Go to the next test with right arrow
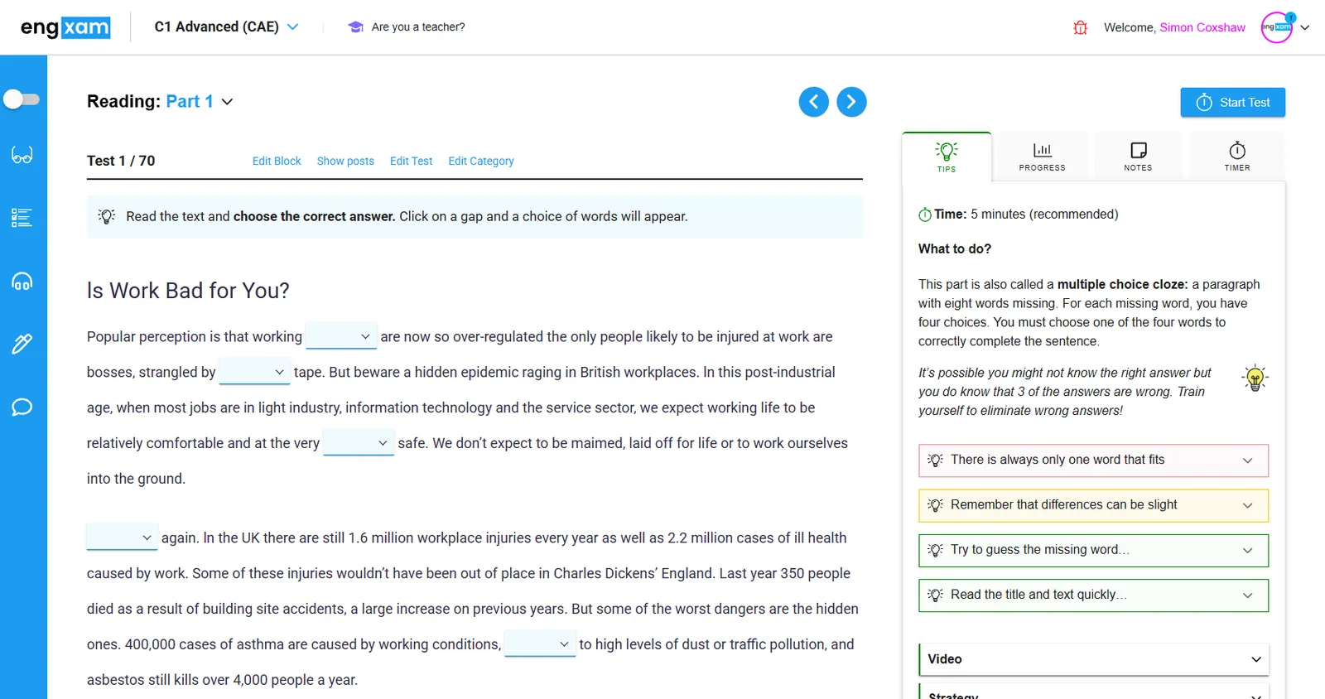The height and width of the screenshot is (699, 1325). [x=852, y=102]
